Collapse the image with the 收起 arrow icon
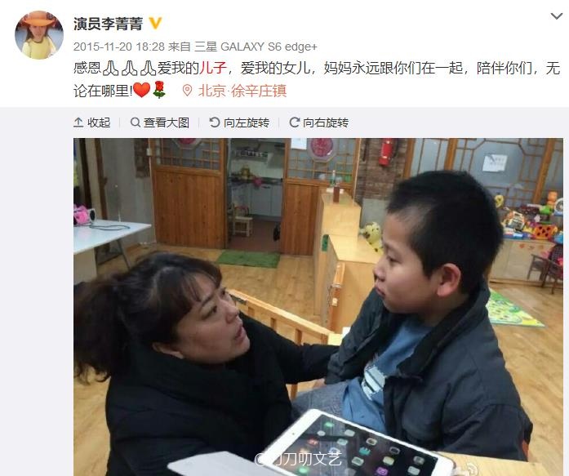 pos(78,122)
